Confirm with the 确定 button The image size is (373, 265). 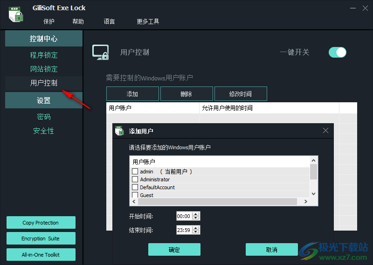[174, 250]
